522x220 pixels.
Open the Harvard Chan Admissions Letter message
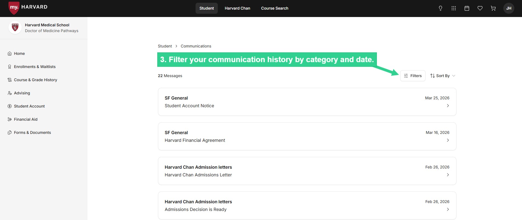click(307, 171)
